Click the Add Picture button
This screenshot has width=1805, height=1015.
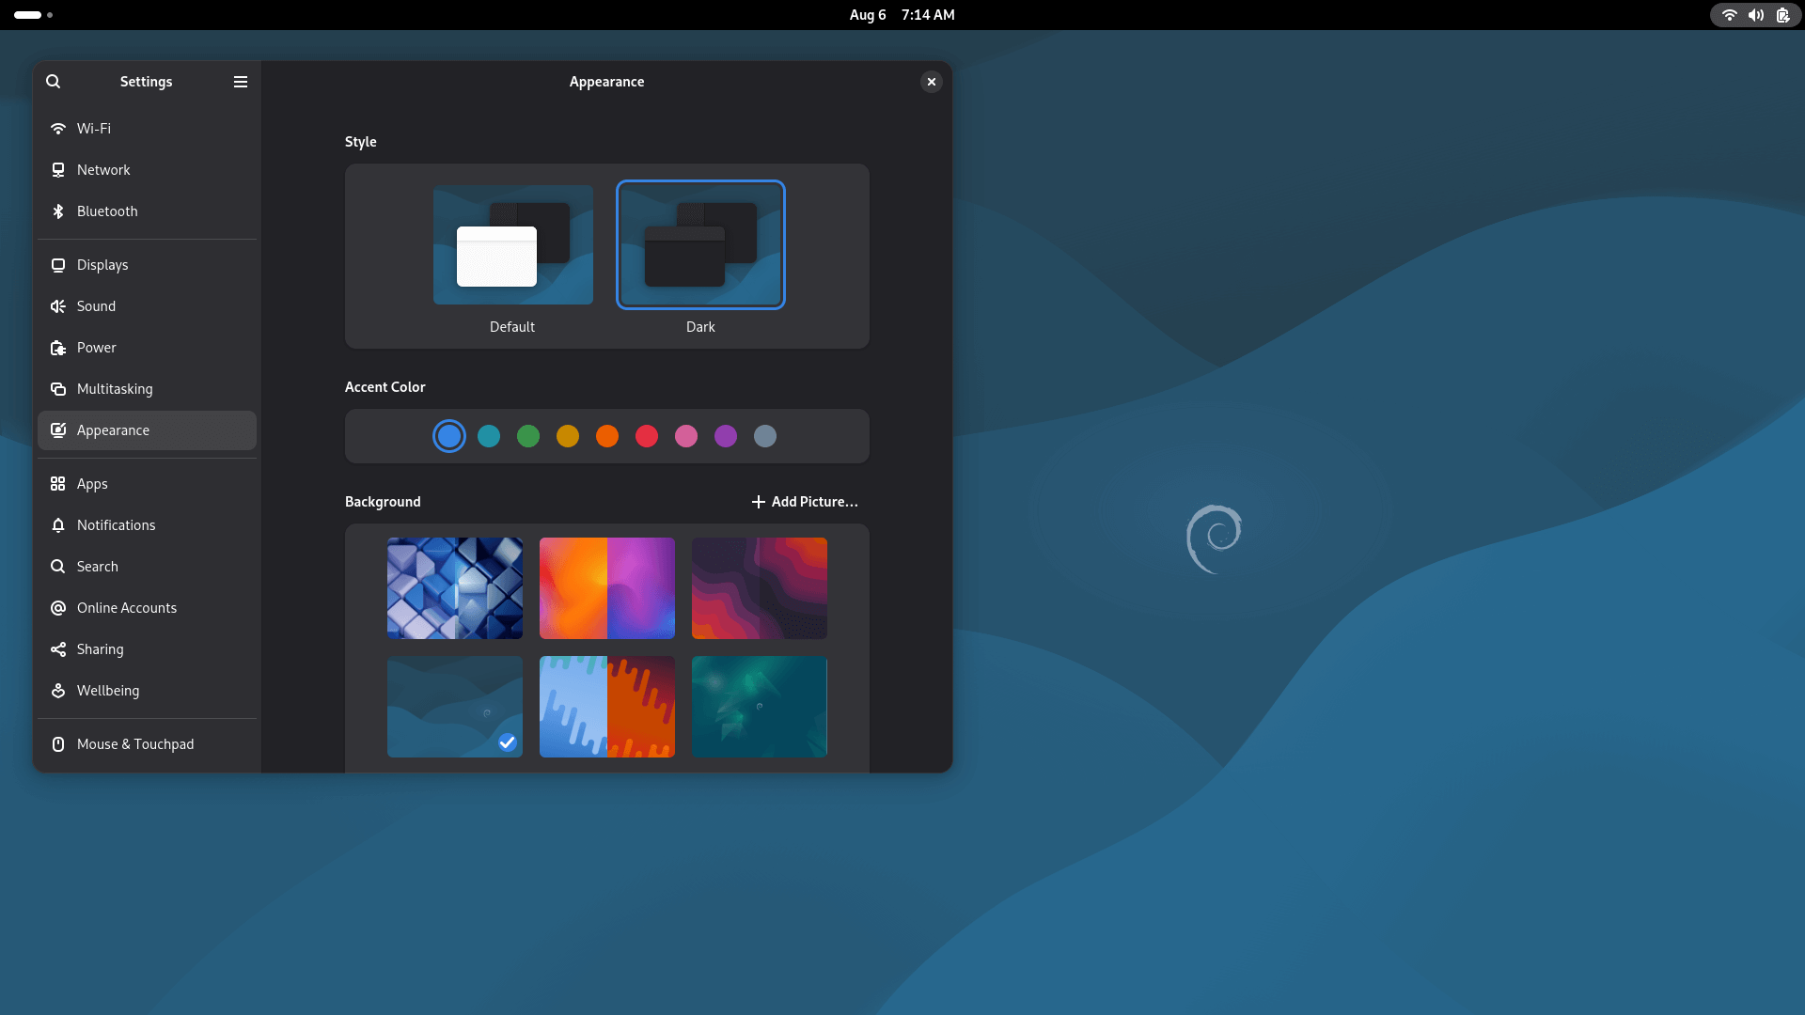805,502
